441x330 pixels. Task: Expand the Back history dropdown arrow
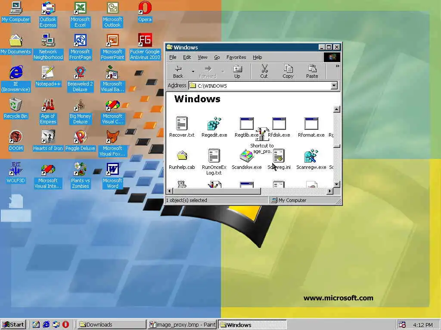[x=193, y=72]
